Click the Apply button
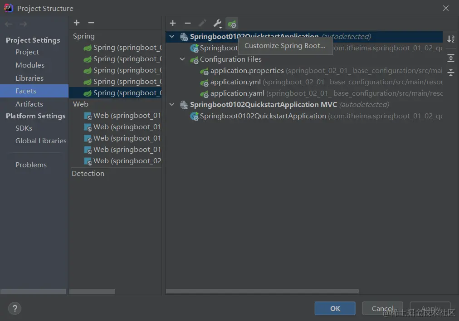This screenshot has width=459, height=321. click(430, 308)
